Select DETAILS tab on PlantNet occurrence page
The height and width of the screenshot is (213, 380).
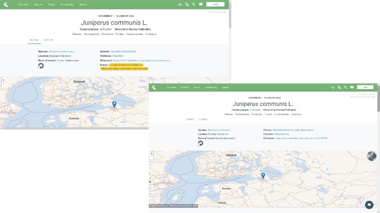pos(34,40)
